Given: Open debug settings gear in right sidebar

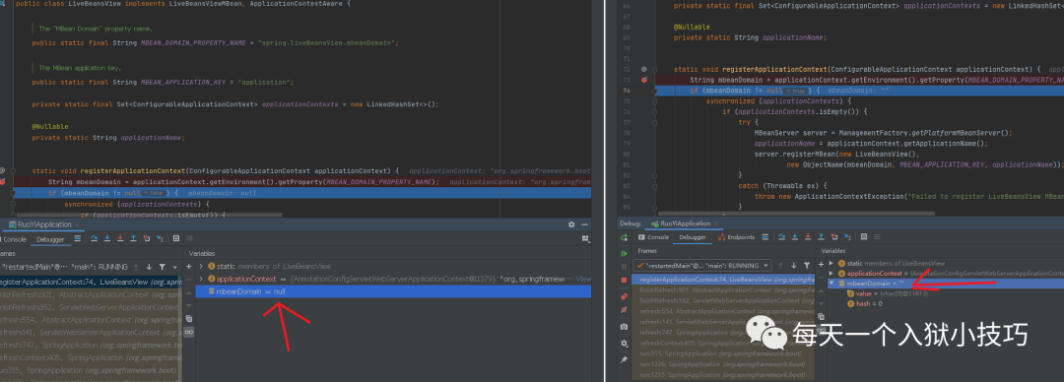Looking at the screenshot, I should 624,344.
